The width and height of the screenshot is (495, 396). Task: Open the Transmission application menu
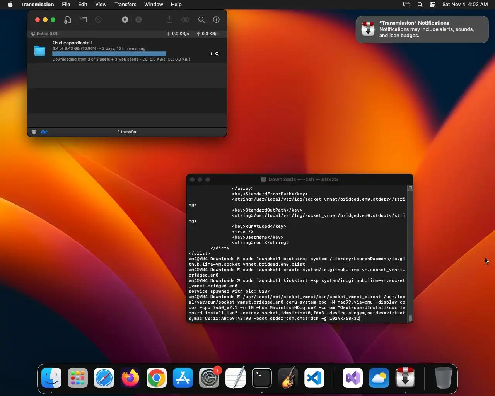pos(37,5)
